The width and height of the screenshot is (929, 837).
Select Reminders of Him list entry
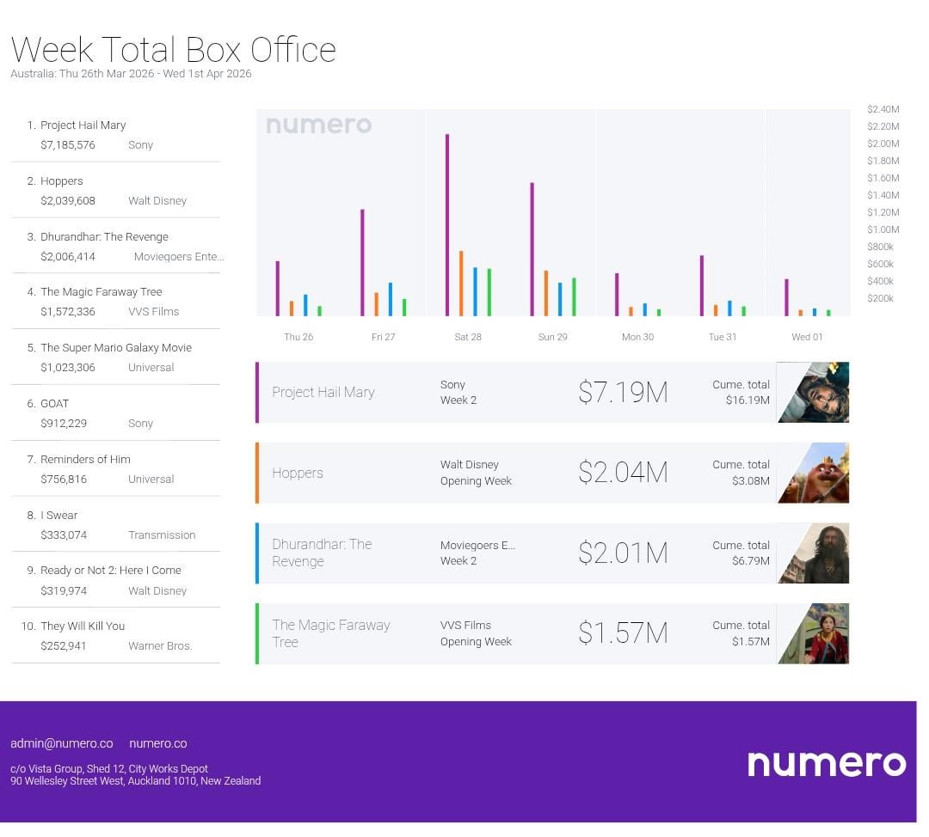tap(85, 460)
